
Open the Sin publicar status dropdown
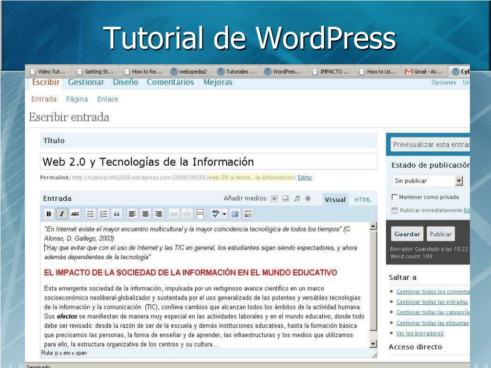point(427,181)
